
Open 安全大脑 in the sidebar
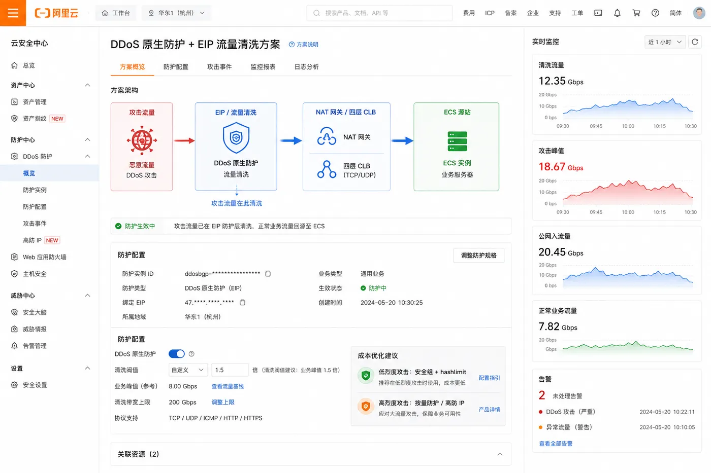35,312
